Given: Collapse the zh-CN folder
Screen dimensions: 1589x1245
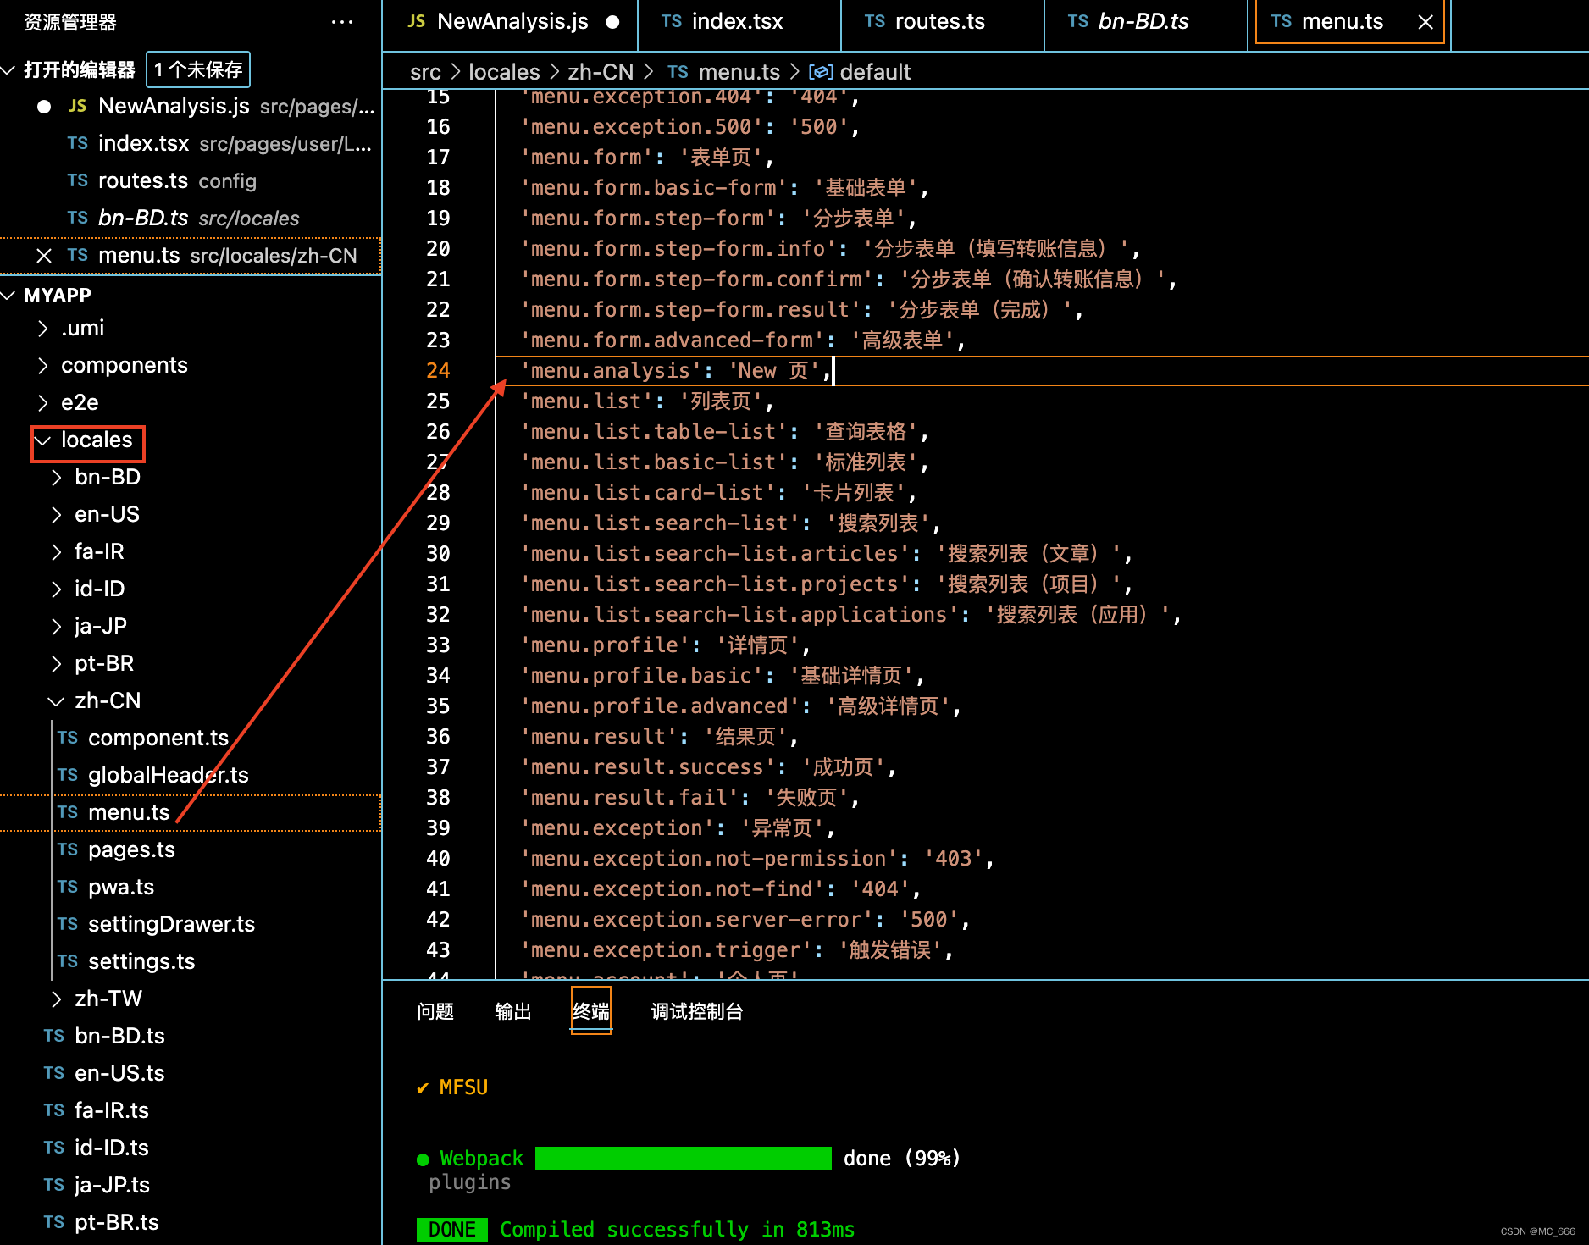Looking at the screenshot, I should (57, 701).
